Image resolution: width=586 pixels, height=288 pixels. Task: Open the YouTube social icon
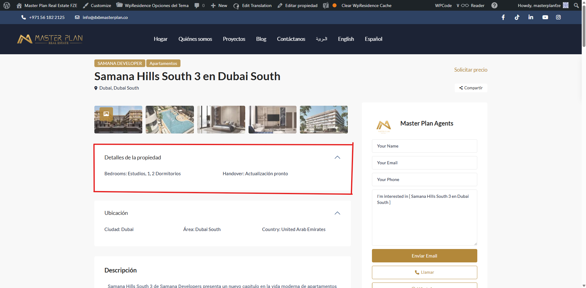[545, 17]
